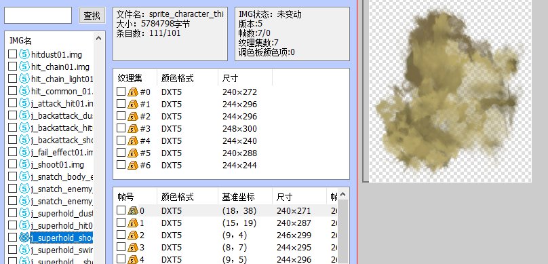The height and width of the screenshot is (264, 548).
Task: Click texture set #2 icon
Action: point(133,117)
